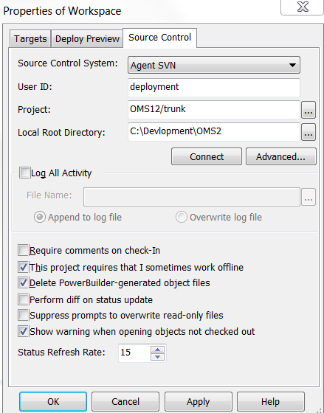
Task: Check Require comments on check-In
Action: (x=23, y=250)
